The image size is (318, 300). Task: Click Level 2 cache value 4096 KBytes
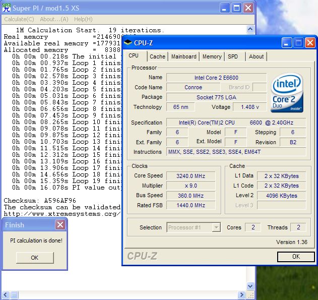(281, 196)
